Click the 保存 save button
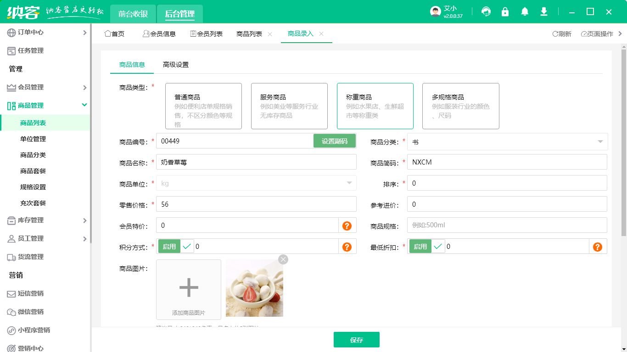This screenshot has height=352, width=627. coord(357,340)
